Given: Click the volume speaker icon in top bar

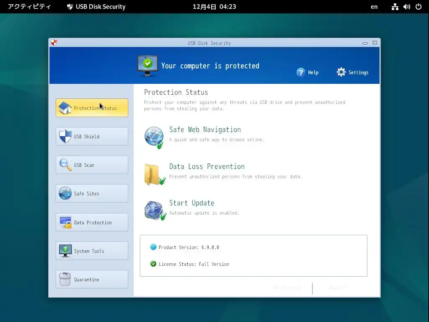Looking at the screenshot, I should pyautogui.click(x=406, y=7).
